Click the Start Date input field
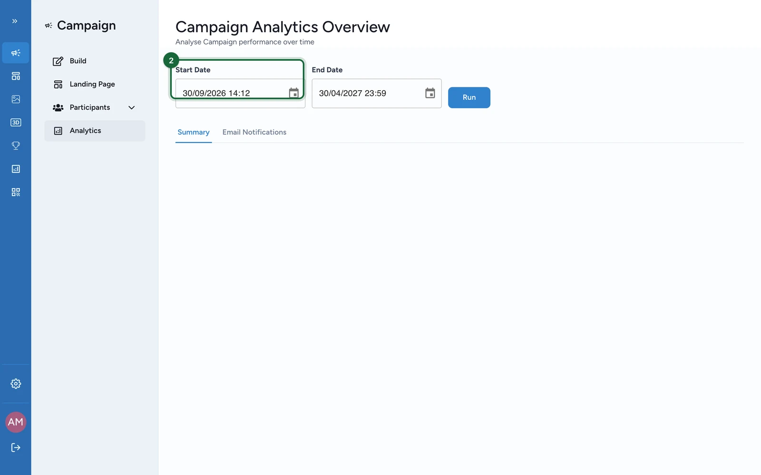The height and width of the screenshot is (475, 761). [x=240, y=94]
